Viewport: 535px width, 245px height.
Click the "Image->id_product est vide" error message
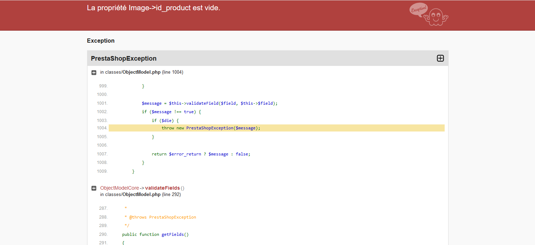pos(154,8)
